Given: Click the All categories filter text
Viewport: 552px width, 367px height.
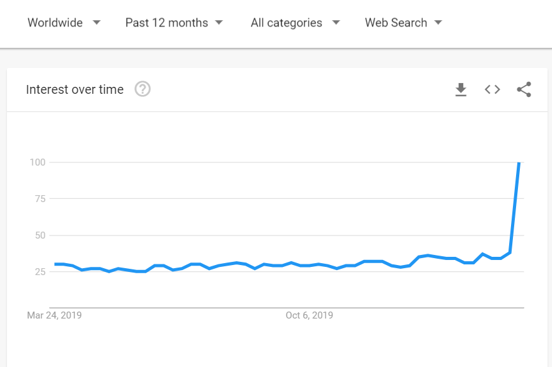Looking at the screenshot, I should [x=286, y=23].
